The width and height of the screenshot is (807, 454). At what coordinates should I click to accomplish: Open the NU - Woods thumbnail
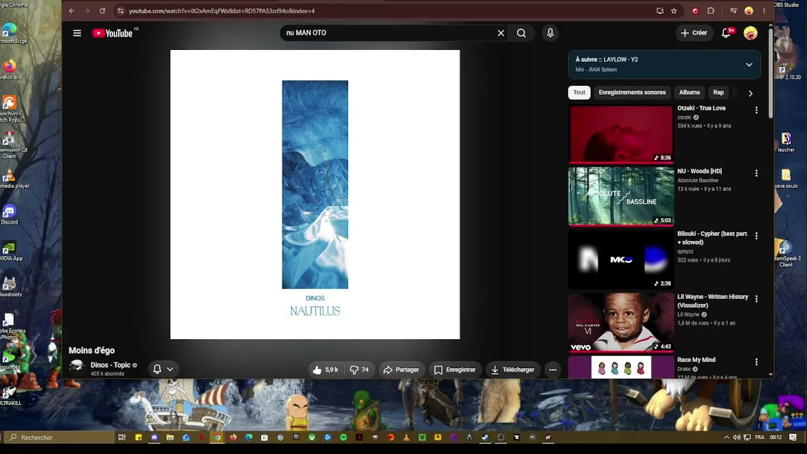(x=621, y=196)
